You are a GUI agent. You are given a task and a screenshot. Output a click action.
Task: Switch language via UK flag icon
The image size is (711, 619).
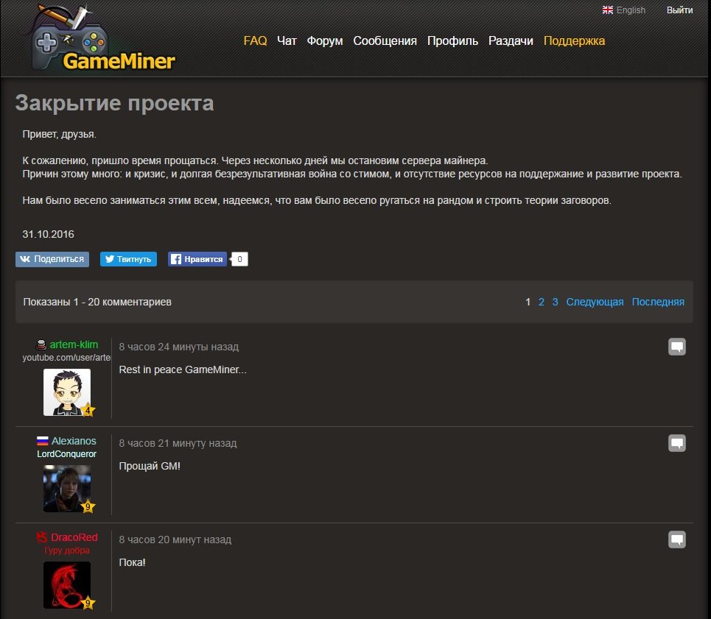(x=608, y=10)
